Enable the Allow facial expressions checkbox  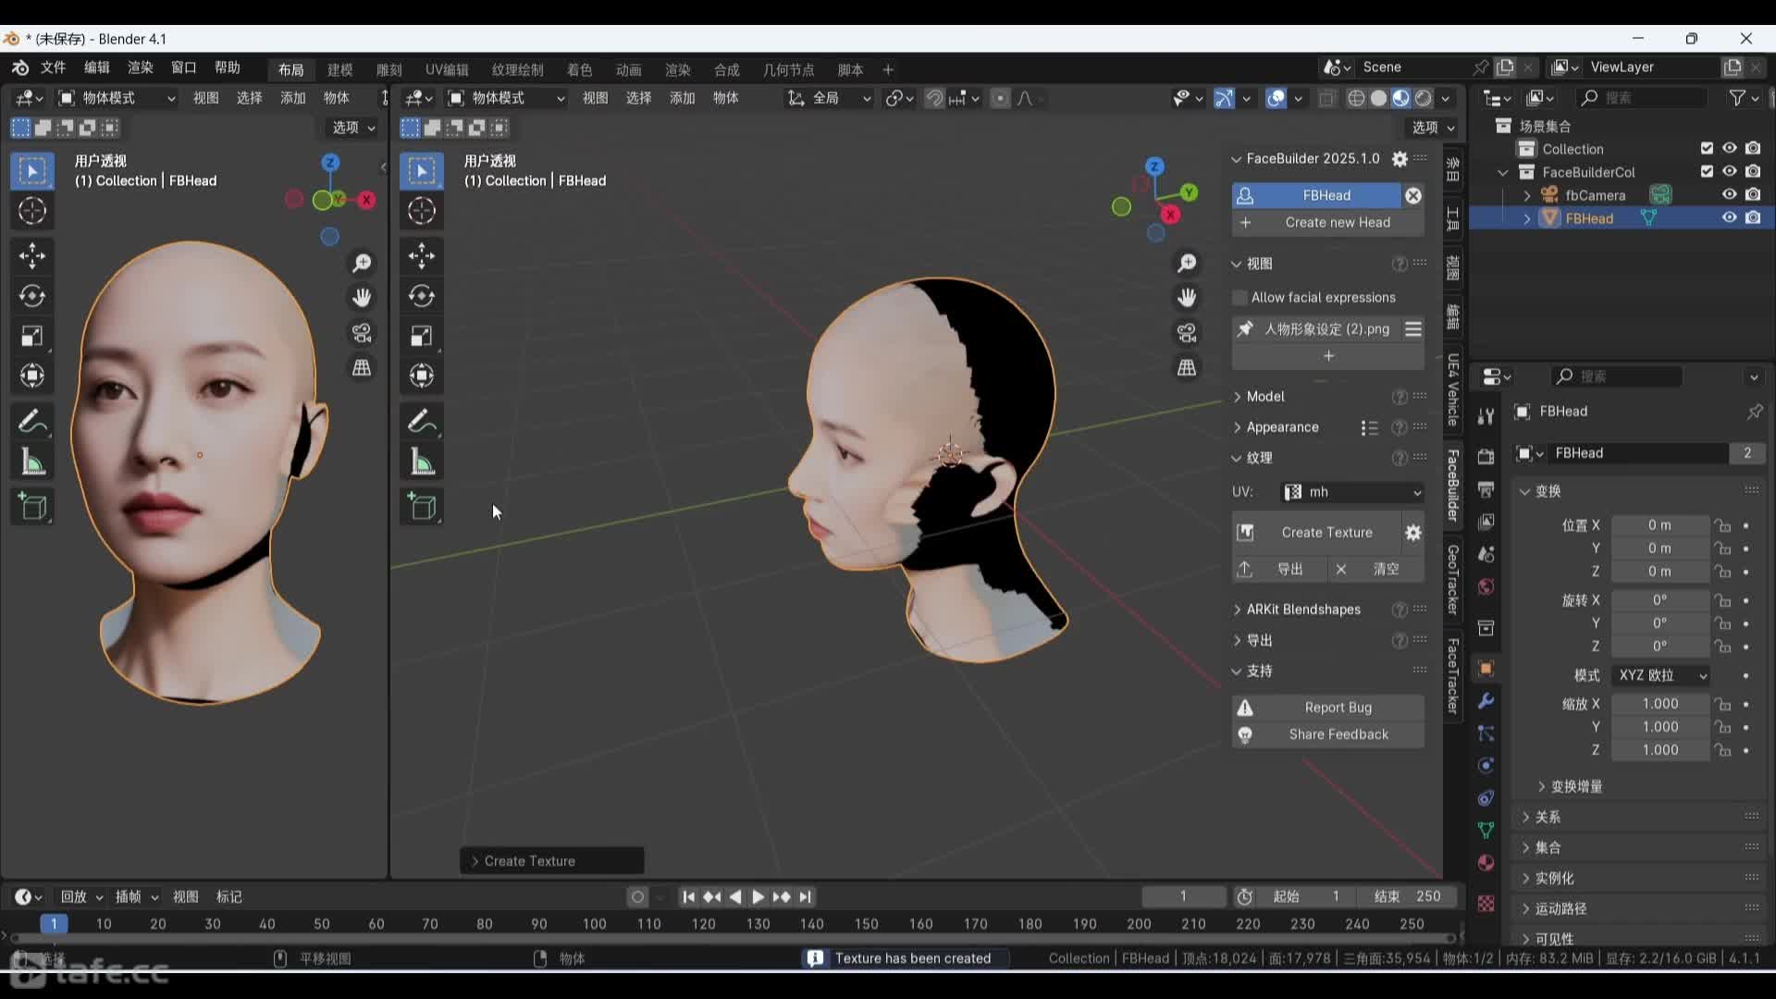1239,297
